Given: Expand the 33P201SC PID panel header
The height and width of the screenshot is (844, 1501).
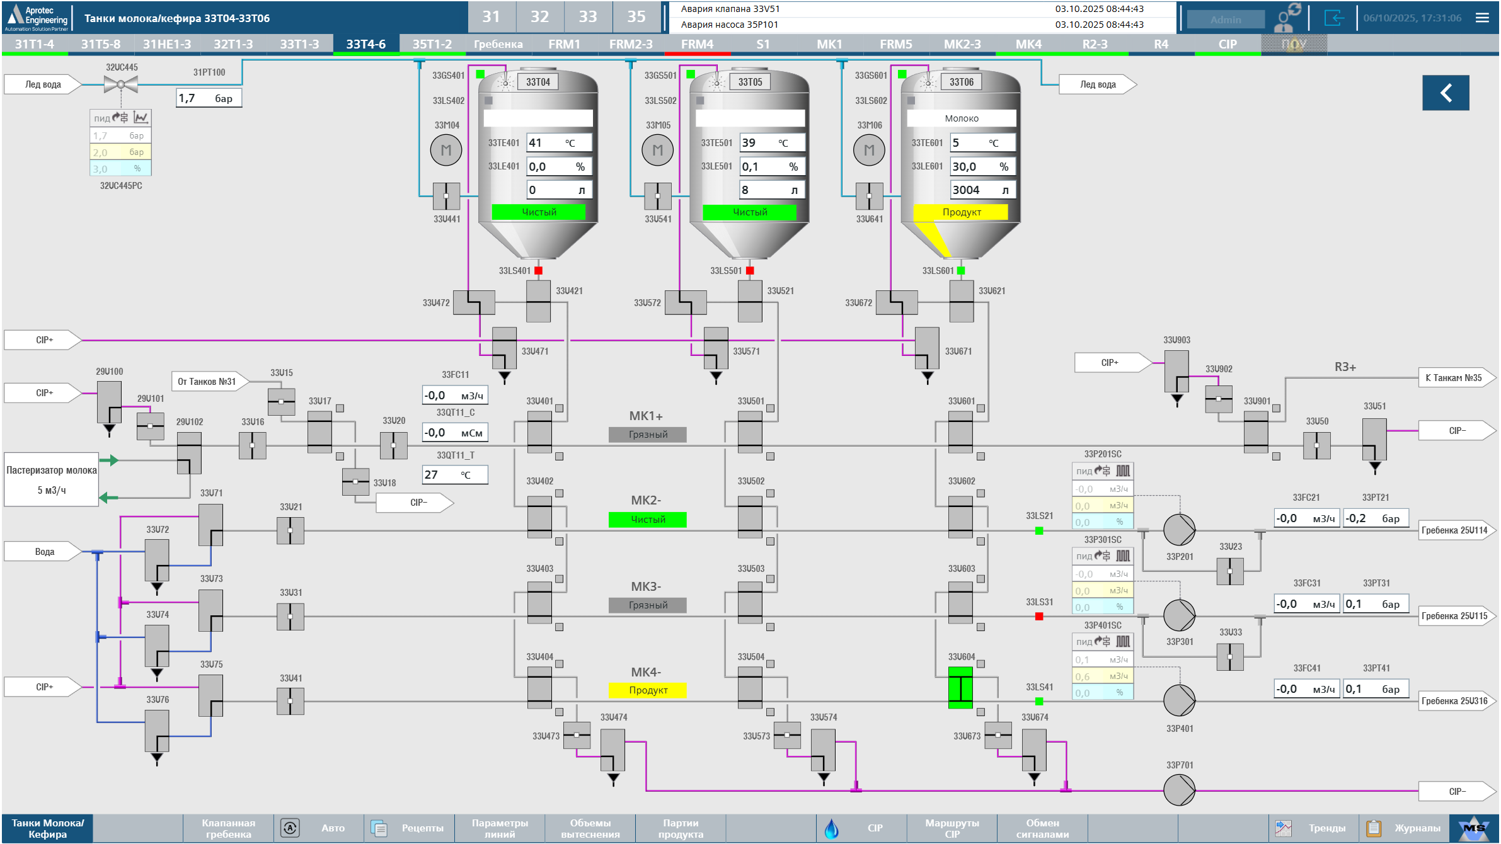Looking at the screenshot, I should 1103,471.
